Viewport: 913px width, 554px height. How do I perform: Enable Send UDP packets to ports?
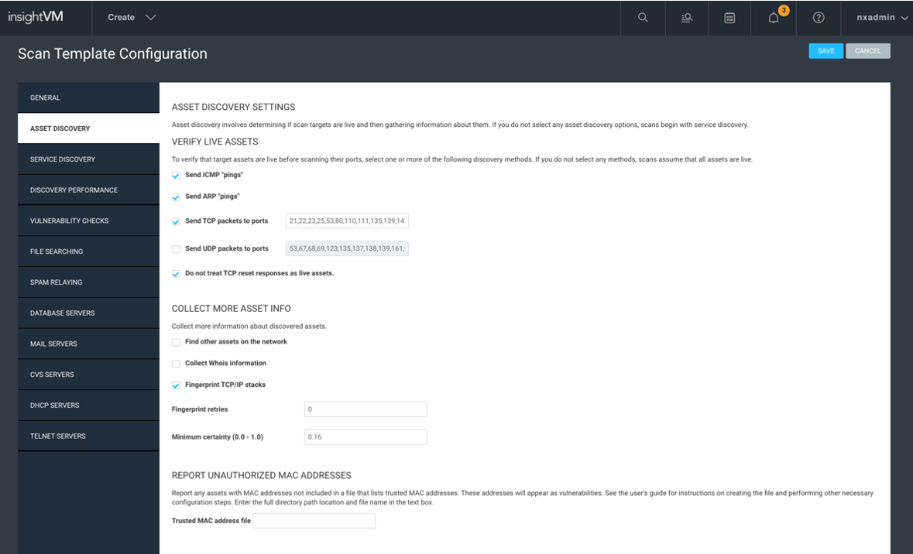click(x=177, y=249)
